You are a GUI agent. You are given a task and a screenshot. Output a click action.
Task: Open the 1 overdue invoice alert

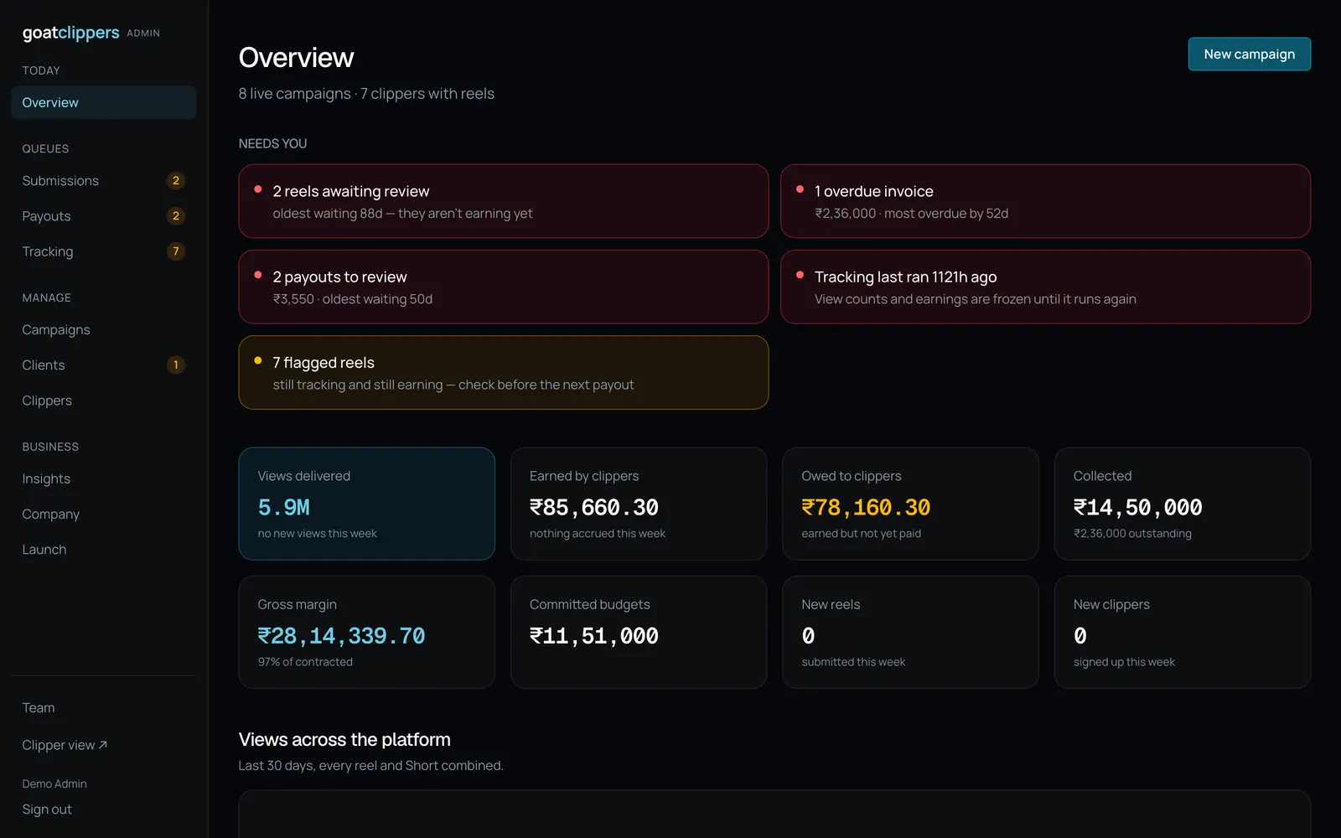coord(1045,201)
